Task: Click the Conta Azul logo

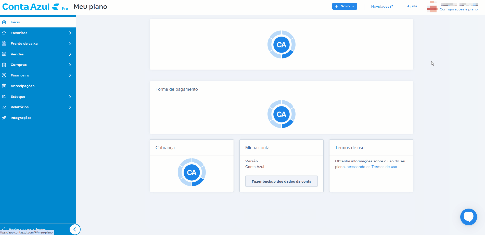Action: (31, 7)
